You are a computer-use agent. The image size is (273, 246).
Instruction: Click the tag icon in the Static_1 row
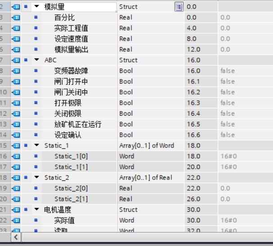coord(15,146)
